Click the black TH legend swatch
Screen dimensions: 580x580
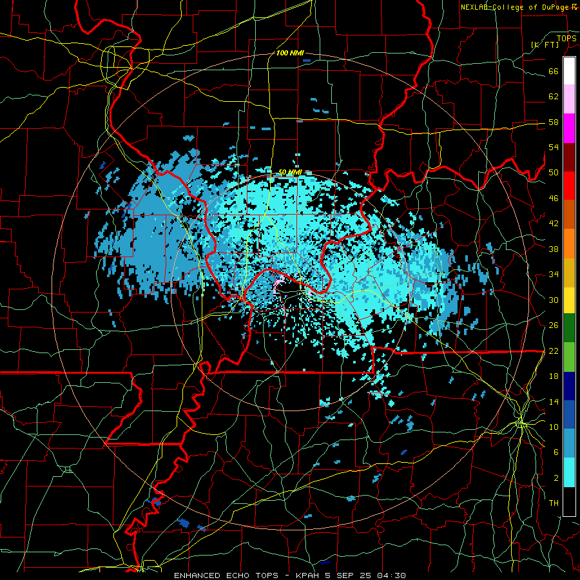[x=569, y=501]
